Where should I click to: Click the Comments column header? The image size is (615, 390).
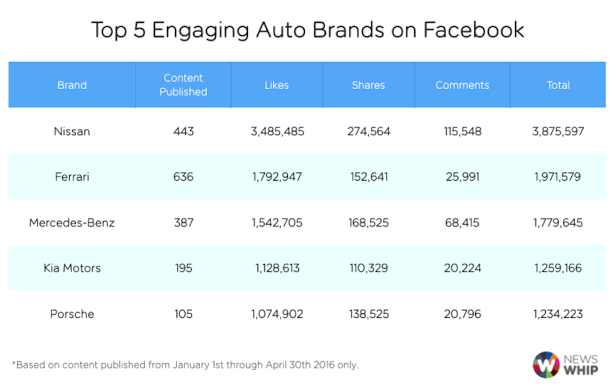tap(463, 85)
